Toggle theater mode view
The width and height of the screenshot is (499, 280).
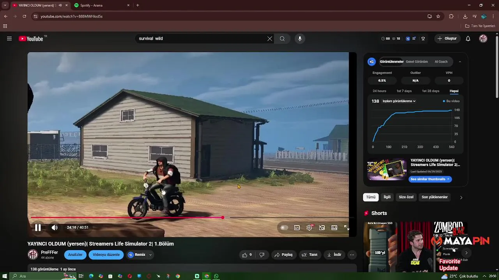pos(334,228)
